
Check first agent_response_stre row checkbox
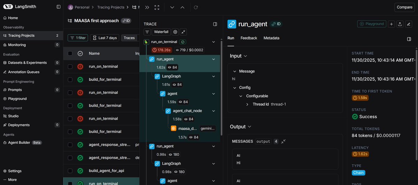(70, 144)
